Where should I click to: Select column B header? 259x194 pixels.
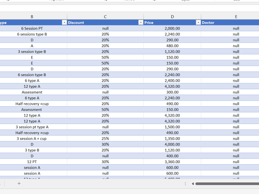(32, 17)
